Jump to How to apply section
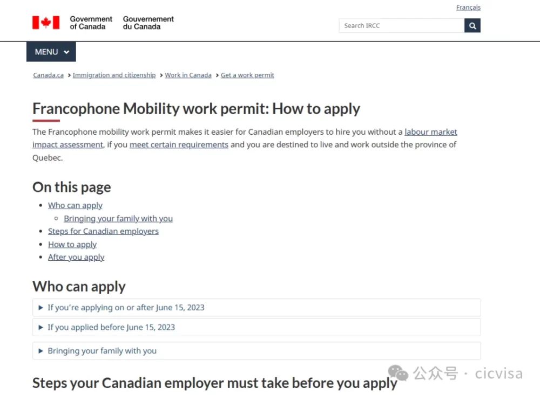The image size is (540, 395). coord(72,245)
